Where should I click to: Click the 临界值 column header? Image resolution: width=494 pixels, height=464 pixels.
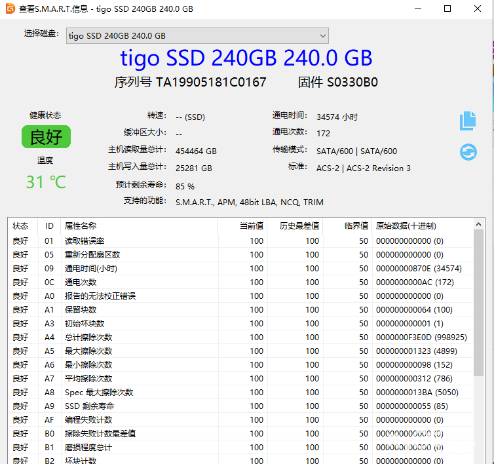point(356,225)
